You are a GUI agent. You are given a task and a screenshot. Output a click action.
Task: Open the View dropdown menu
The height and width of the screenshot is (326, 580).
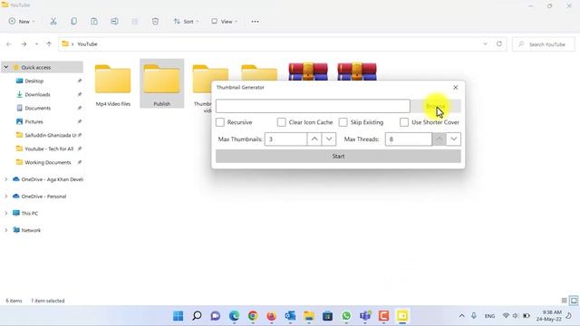click(224, 22)
